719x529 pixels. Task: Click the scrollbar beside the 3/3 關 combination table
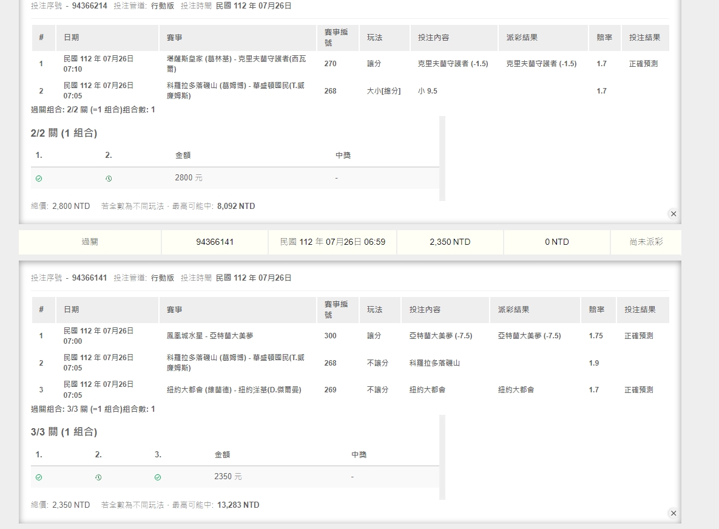pos(442,457)
